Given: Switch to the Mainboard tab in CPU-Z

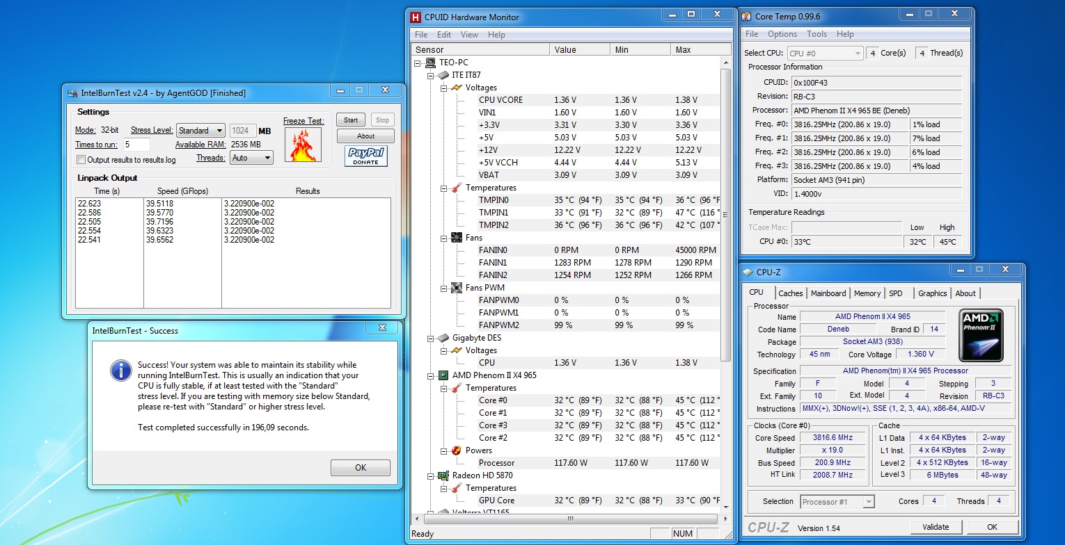Looking at the screenshot, I should click(828, 293).
